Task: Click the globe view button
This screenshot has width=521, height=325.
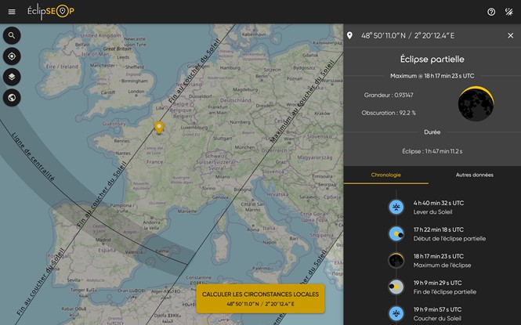Action: coord(13,97)
